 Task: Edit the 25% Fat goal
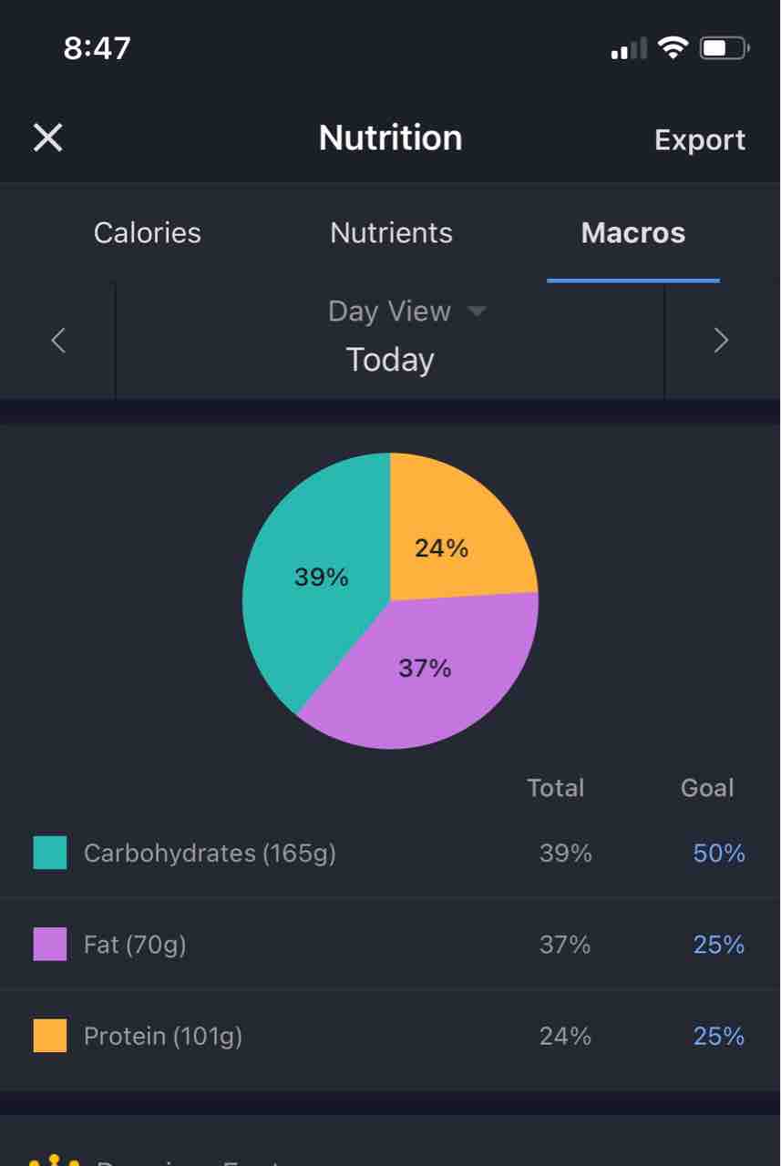pyautogui.click(x=718, y=945)
